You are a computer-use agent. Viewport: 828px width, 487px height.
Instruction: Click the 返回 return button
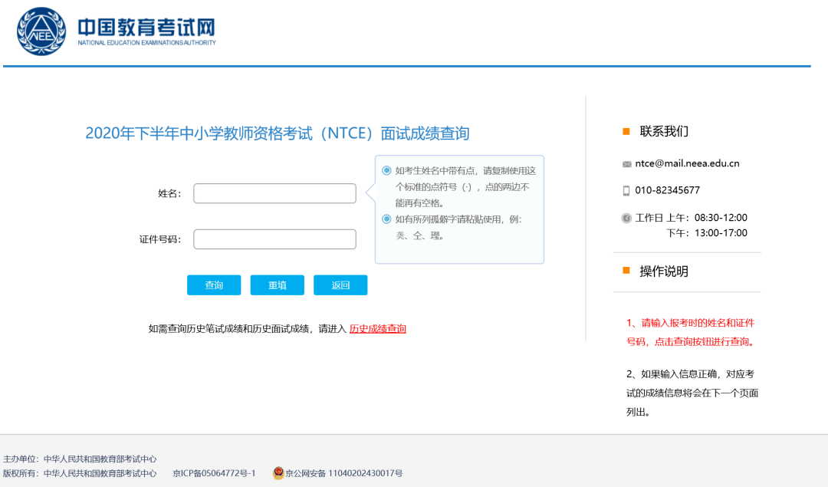point(340,285)
